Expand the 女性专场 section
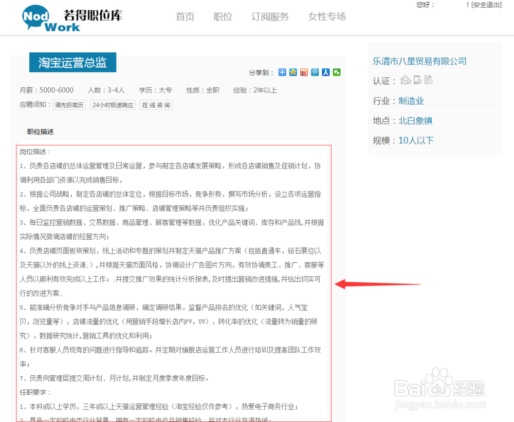The height and width of the screenshot is (422, 514). (326, 16)
